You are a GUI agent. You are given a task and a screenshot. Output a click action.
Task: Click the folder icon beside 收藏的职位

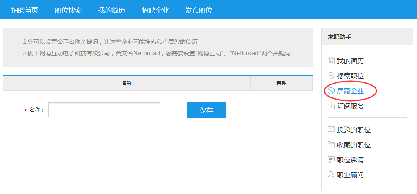tap(331, 145)
